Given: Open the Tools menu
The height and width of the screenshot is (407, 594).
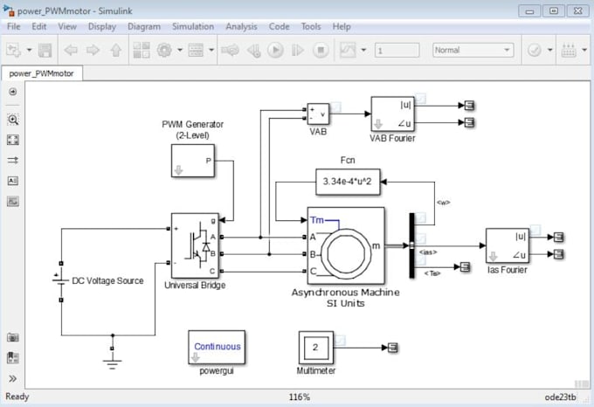Looking at the screenshot, I should tap(311, 26).
